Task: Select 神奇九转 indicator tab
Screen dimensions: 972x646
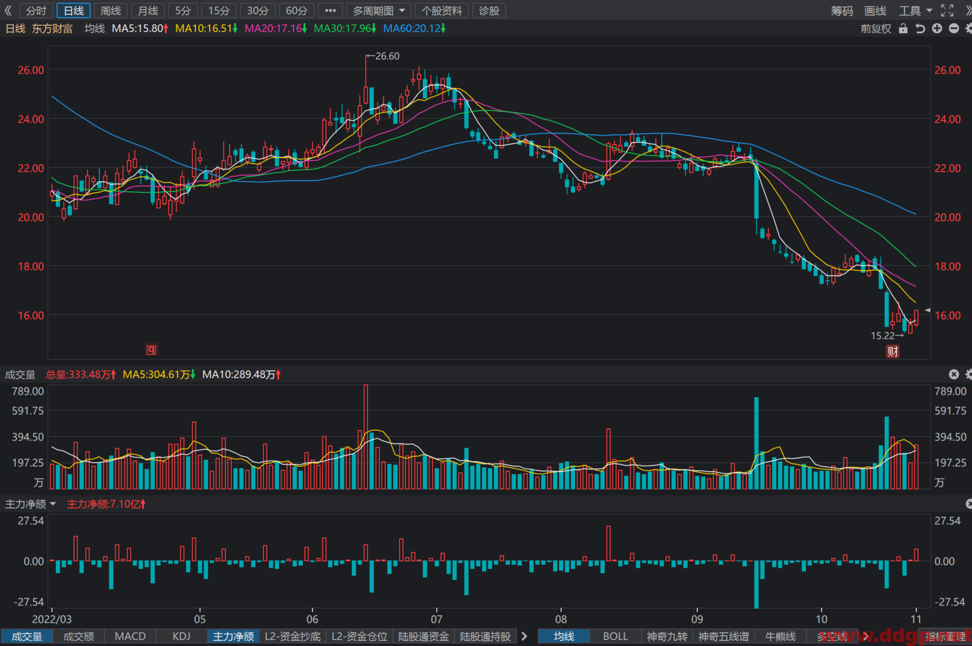Action: click(x=667, y=636)
